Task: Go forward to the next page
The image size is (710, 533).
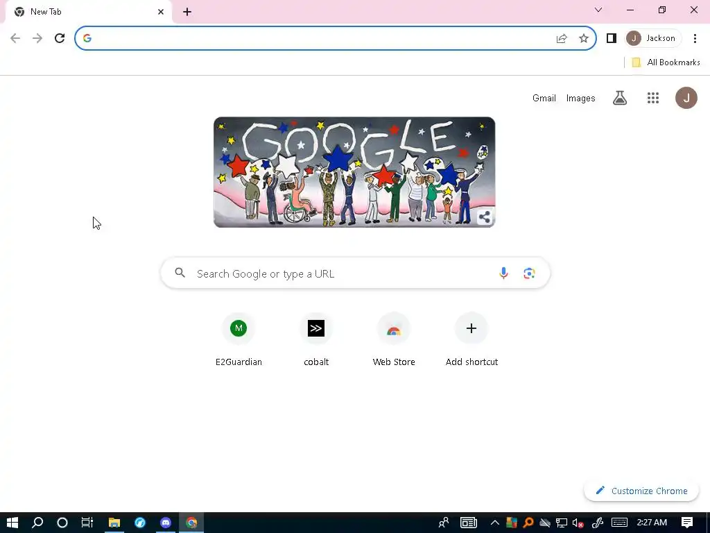Action: coord(37,38)
